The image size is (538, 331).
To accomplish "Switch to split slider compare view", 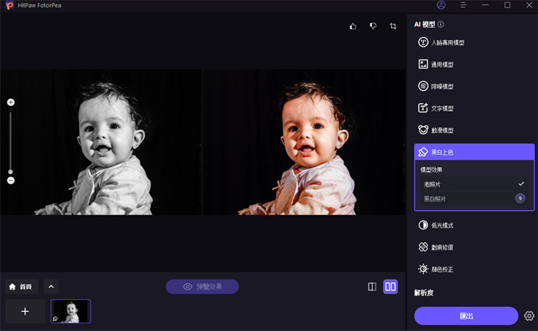I will [372, 286].
